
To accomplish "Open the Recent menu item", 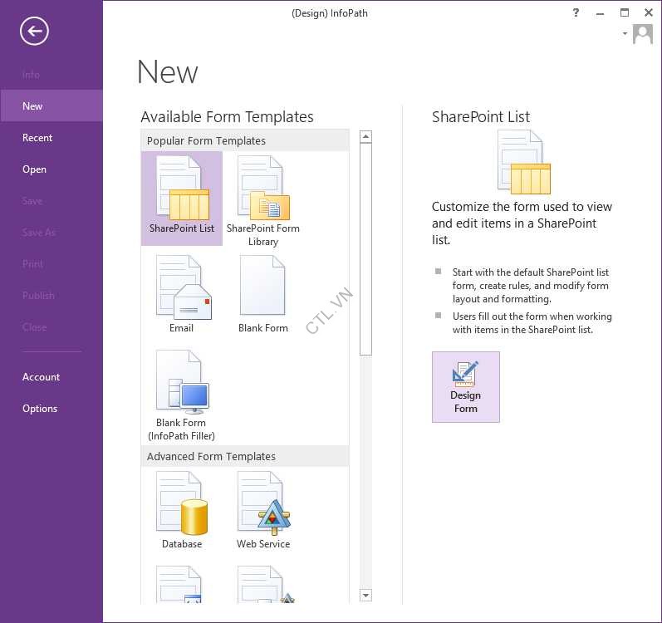I will tap(37, 138).
